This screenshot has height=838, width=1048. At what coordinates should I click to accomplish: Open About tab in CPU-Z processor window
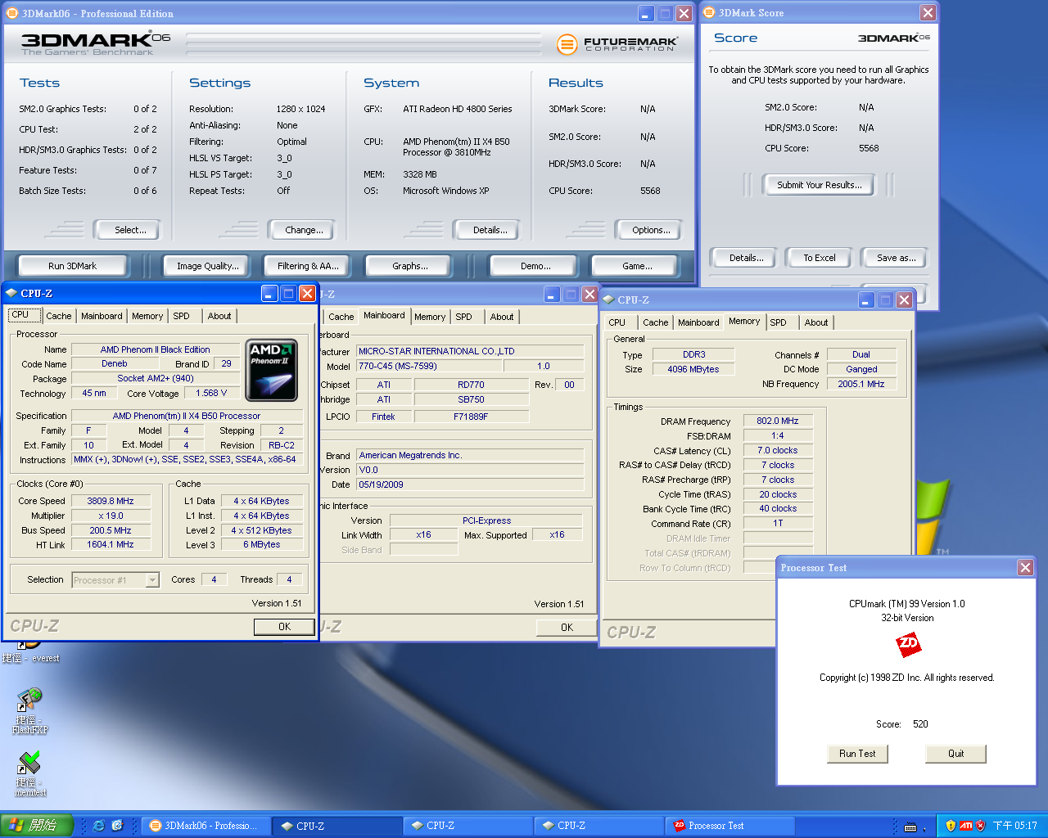(x=219, y=316)
